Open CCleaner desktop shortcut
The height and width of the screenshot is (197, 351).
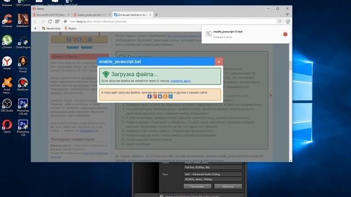tap(7, 21)
